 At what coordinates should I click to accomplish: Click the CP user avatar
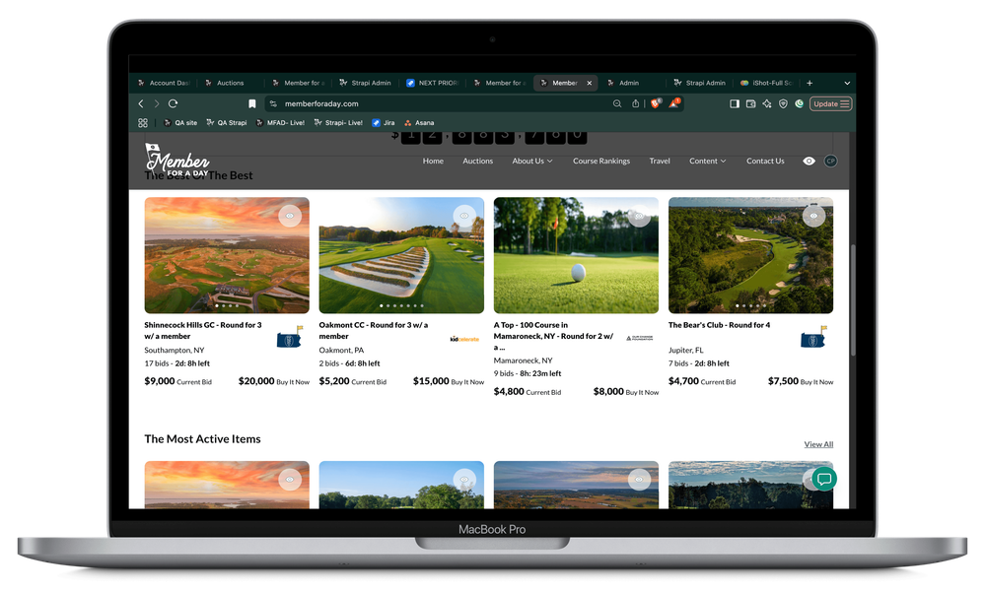pos(830,162)
